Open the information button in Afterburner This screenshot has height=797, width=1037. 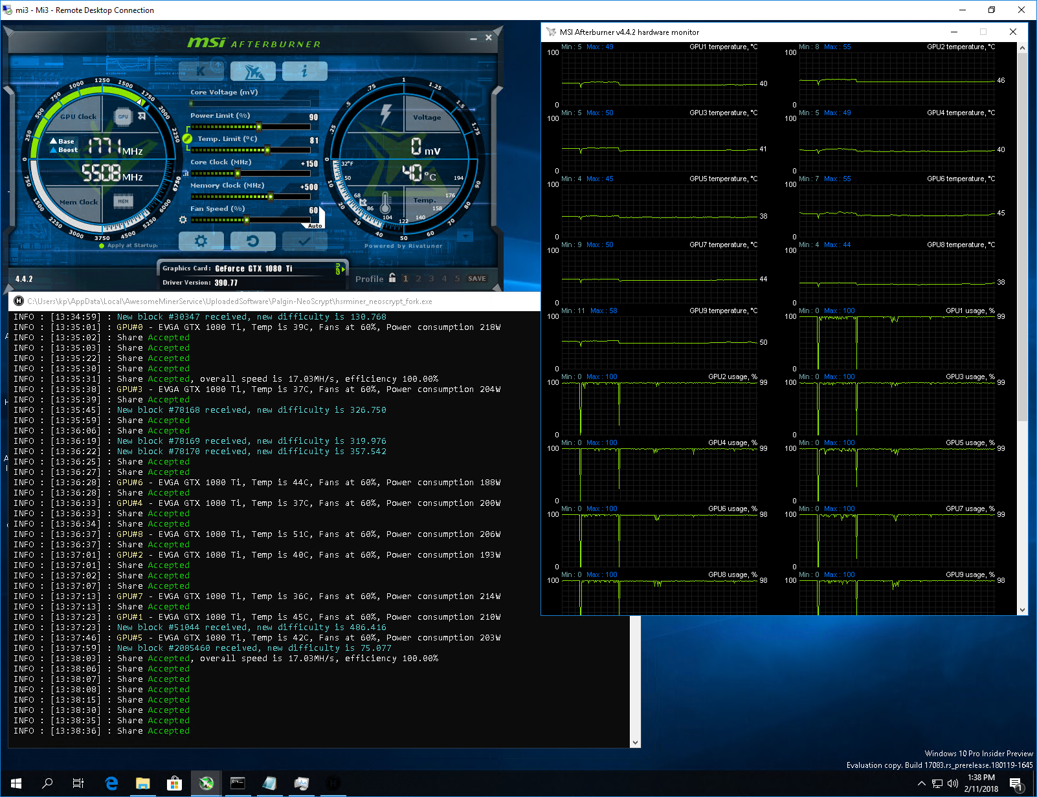305,71
